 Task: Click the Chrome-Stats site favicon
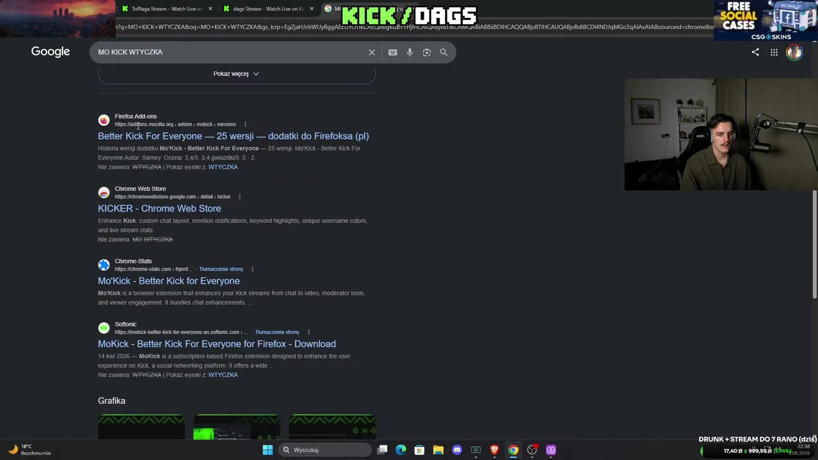(x=104, y=264)
